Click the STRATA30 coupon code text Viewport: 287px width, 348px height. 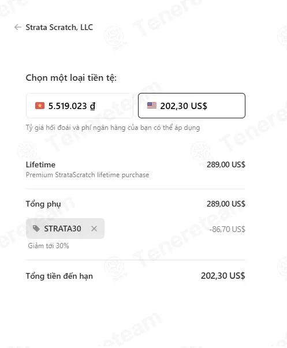(62, 229)
